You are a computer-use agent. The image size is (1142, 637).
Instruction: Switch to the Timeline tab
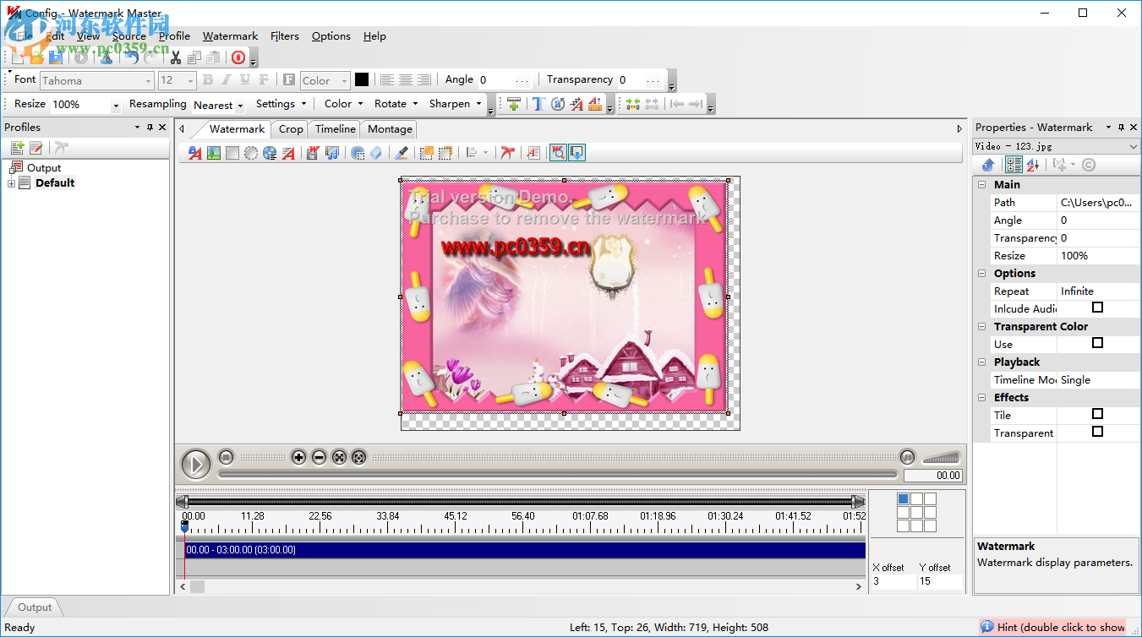[x=335, y=129]
